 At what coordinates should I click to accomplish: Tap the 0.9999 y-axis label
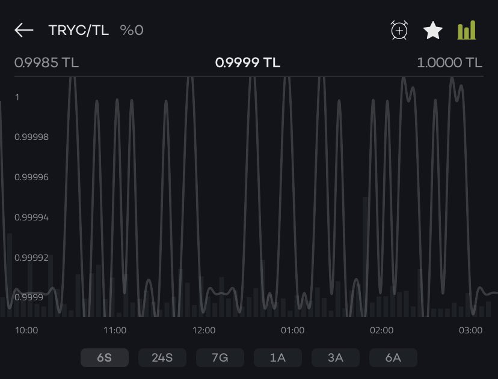coord(29,297)
